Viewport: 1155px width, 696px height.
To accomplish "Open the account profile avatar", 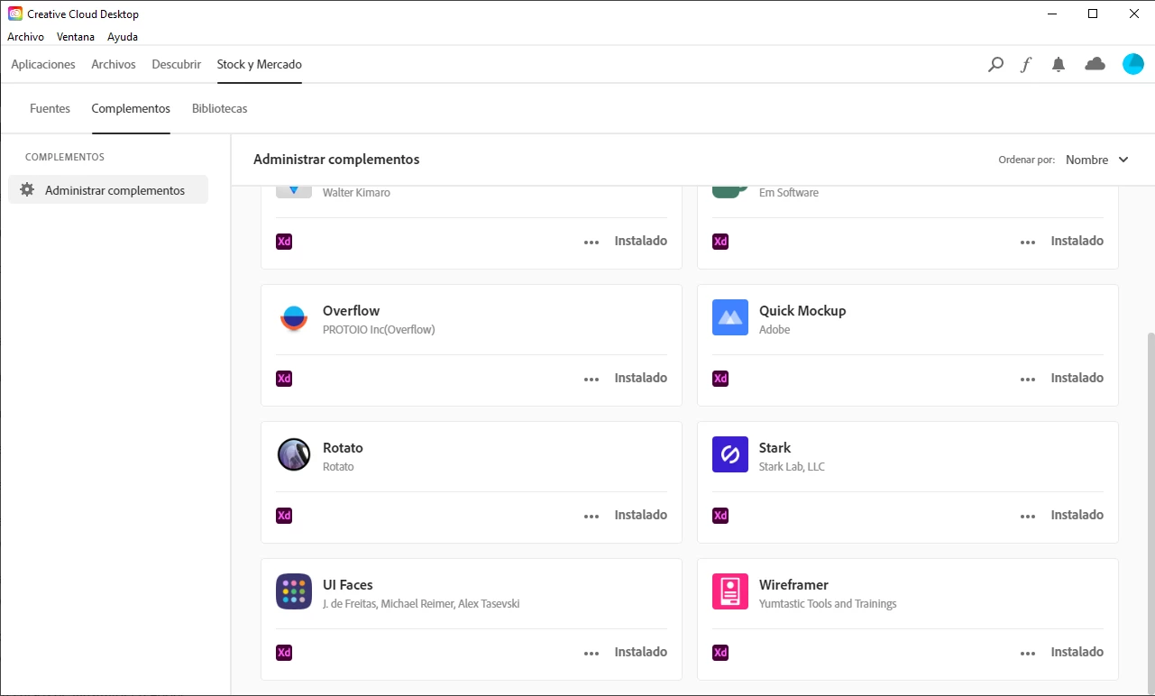I will [x=1132, y=64].
